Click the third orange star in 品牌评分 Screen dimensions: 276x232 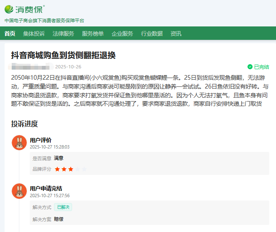(x=71, y=169)
